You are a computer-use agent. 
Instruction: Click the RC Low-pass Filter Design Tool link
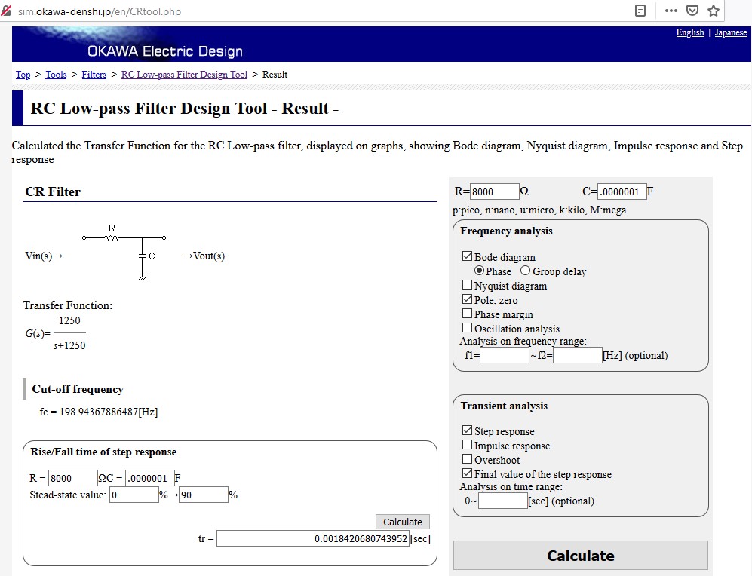pos(184,75)
